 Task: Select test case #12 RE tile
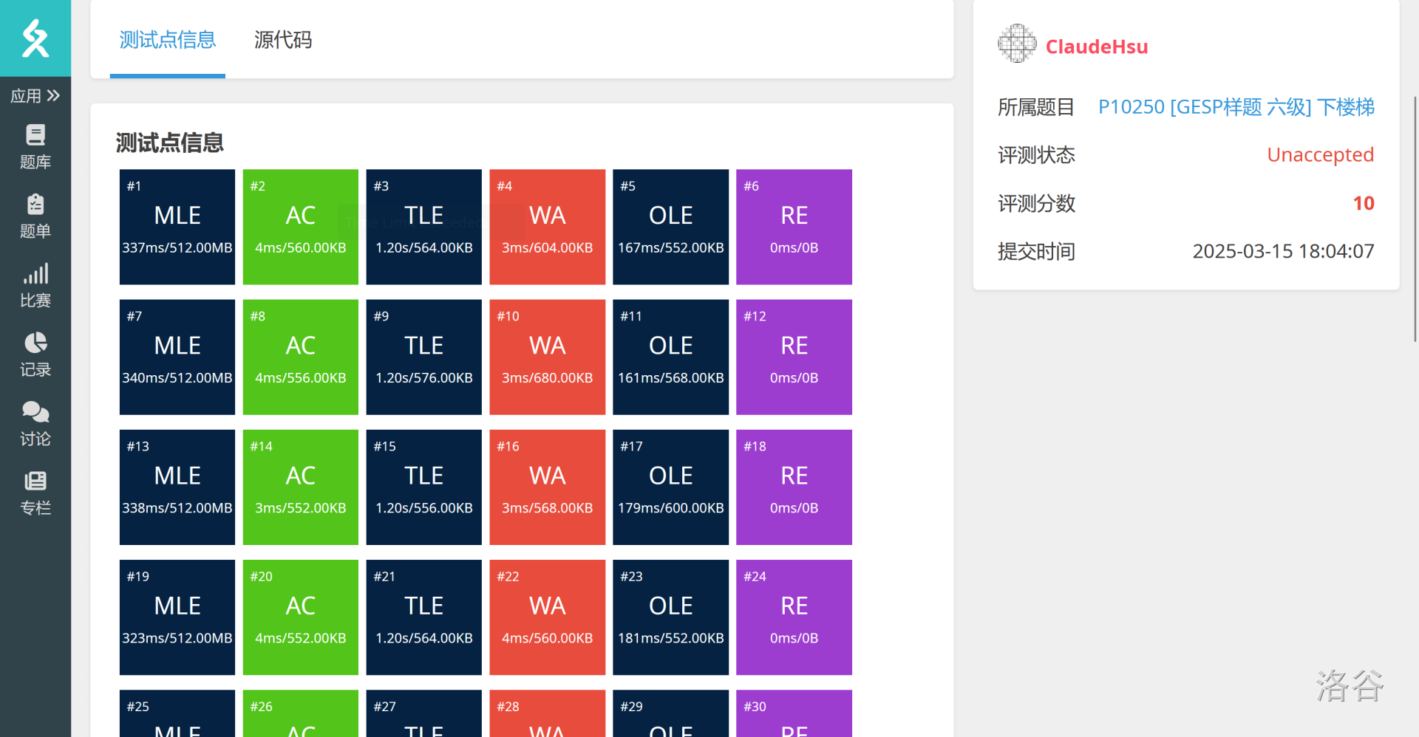pyautogui.click(x=794, y=357)
